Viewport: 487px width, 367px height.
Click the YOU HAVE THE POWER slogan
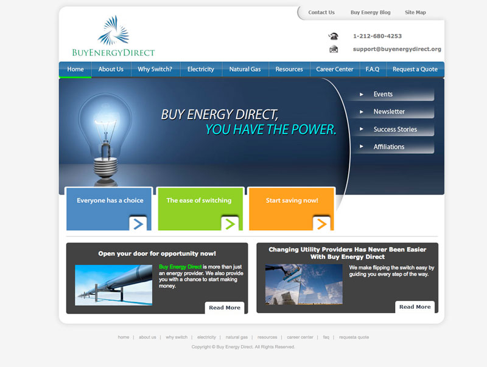[270, 129]
